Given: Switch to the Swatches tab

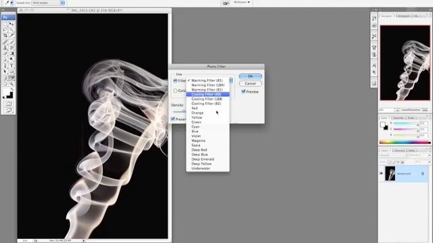Looking at the screenshot, I should tap(398, 117).
